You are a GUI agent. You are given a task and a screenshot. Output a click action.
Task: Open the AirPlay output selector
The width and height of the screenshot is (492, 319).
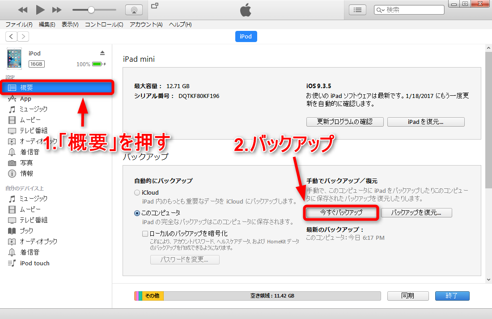click(134, 10)
